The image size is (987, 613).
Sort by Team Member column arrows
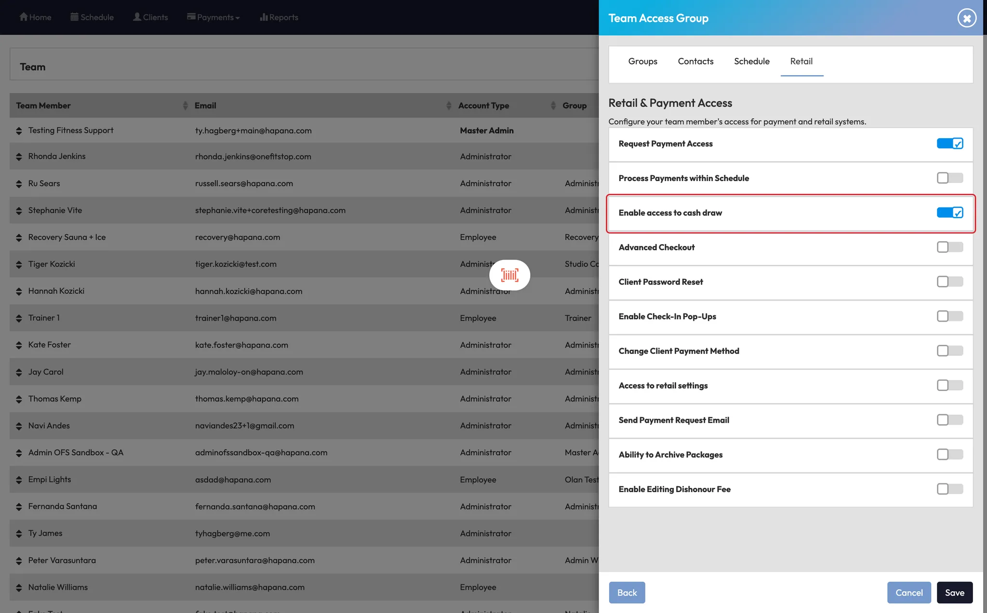(x=185, y=105)
